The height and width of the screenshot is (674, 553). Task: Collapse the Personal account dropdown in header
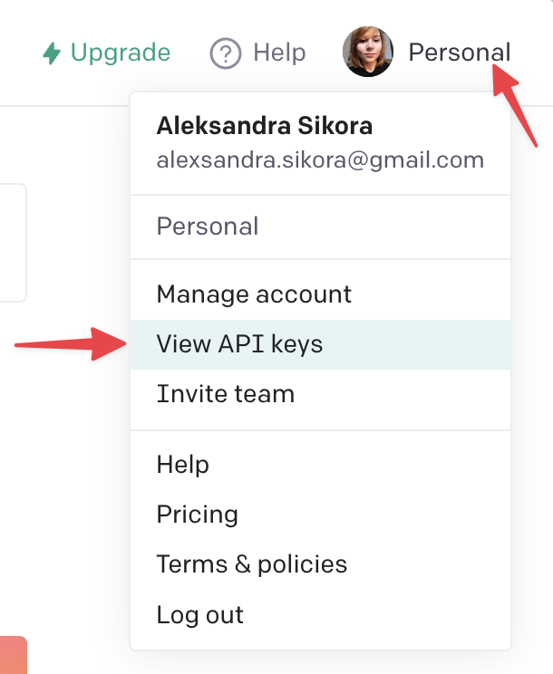(x=459, y=53)
